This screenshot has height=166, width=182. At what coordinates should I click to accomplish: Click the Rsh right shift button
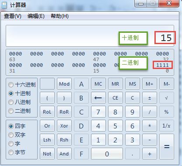click(x=64, y=140)
